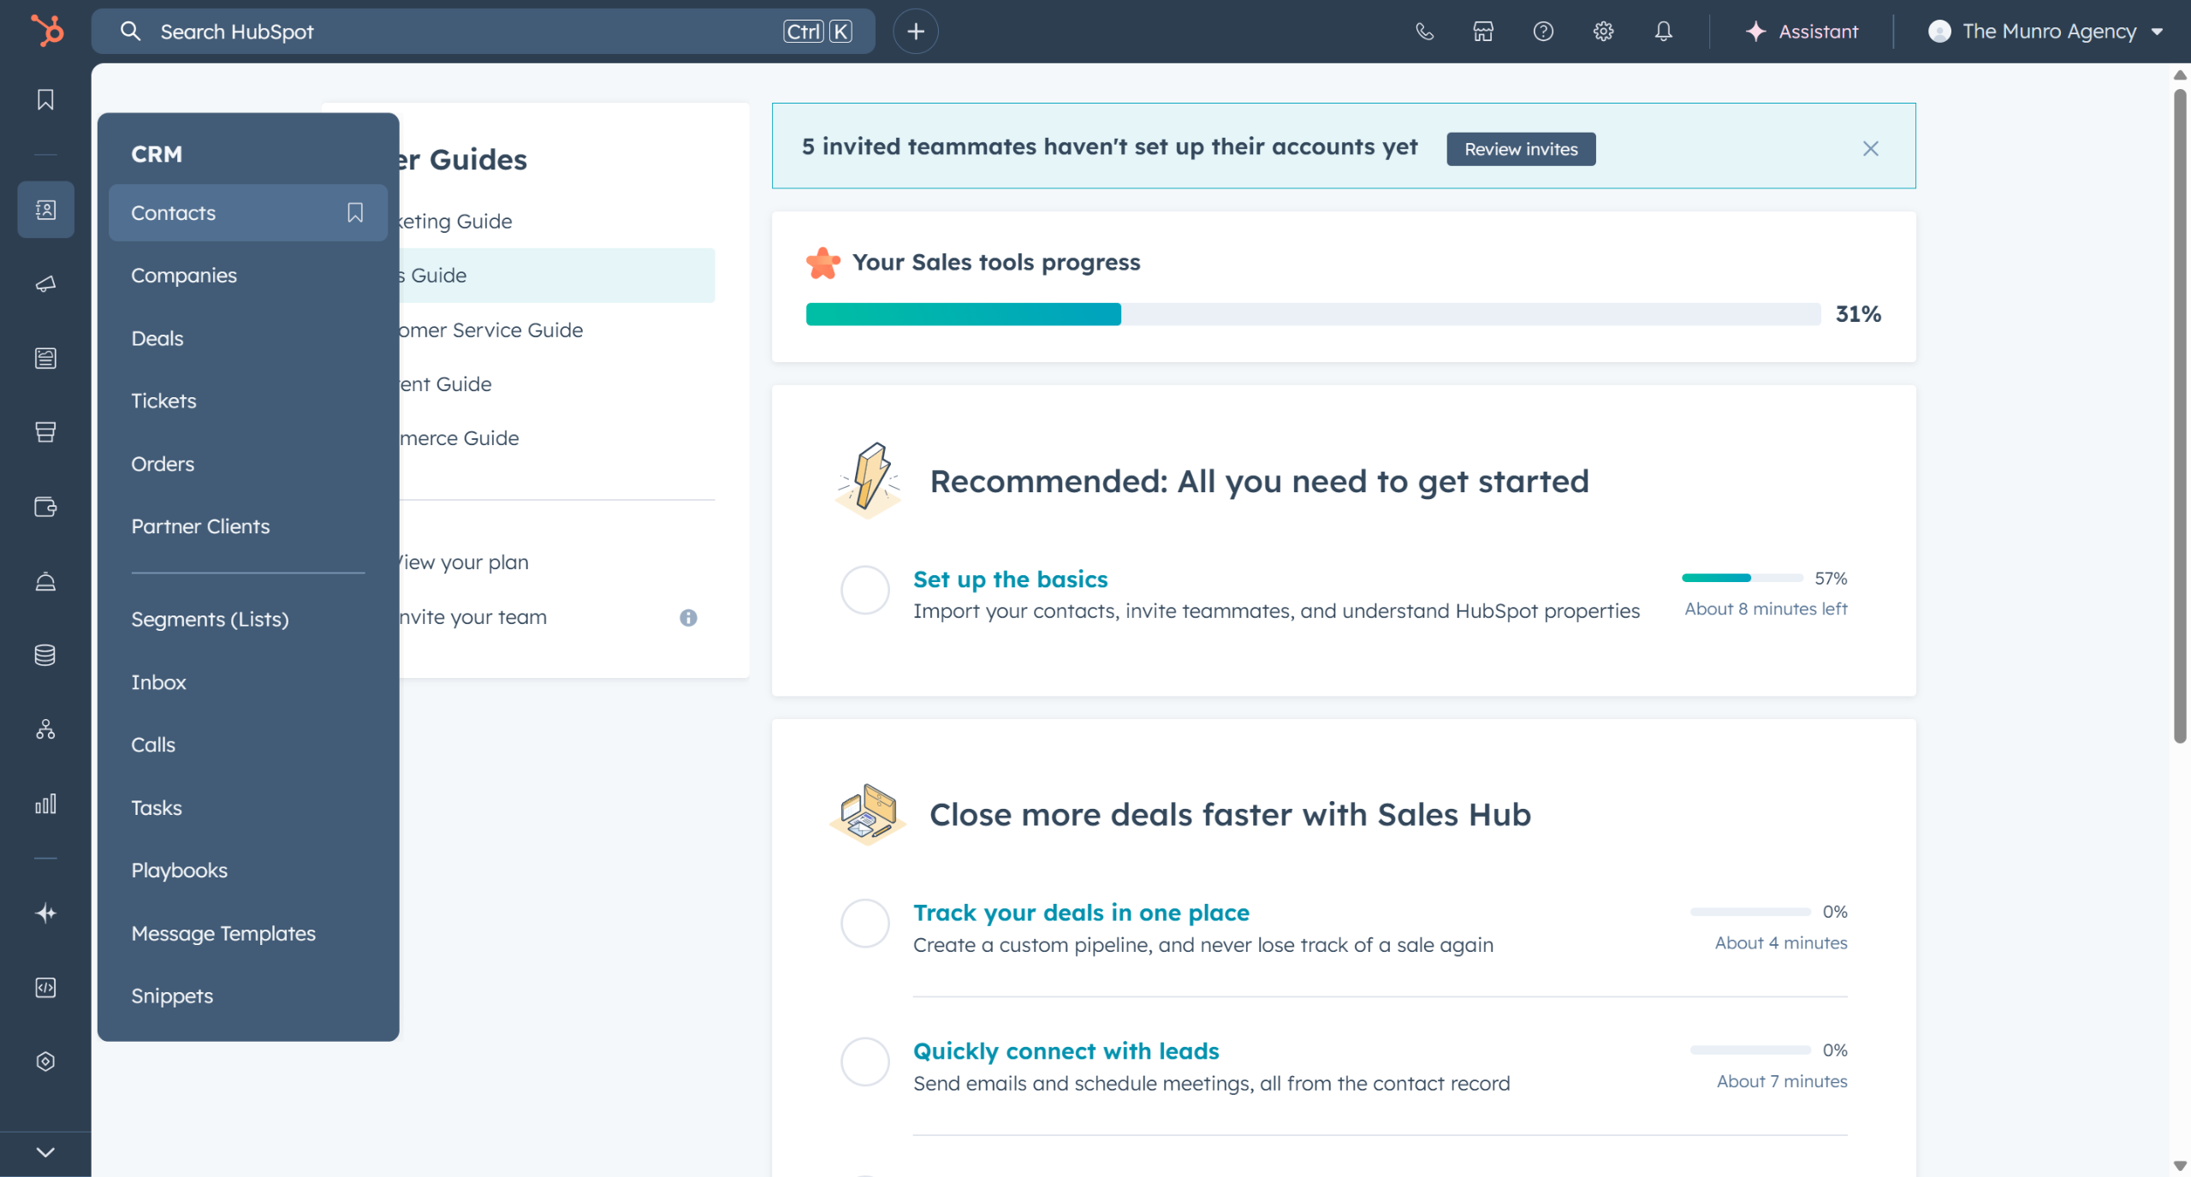Open the Marketing megaphone sidebar icon

(45, 283)
